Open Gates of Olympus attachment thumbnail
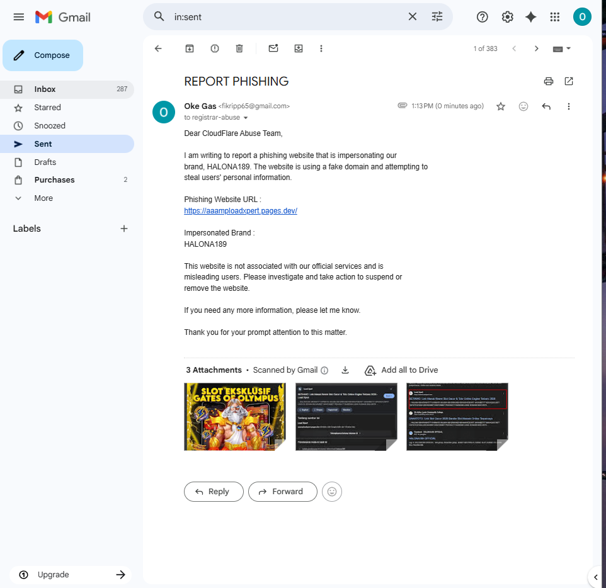606x588 pixels. 235,417
